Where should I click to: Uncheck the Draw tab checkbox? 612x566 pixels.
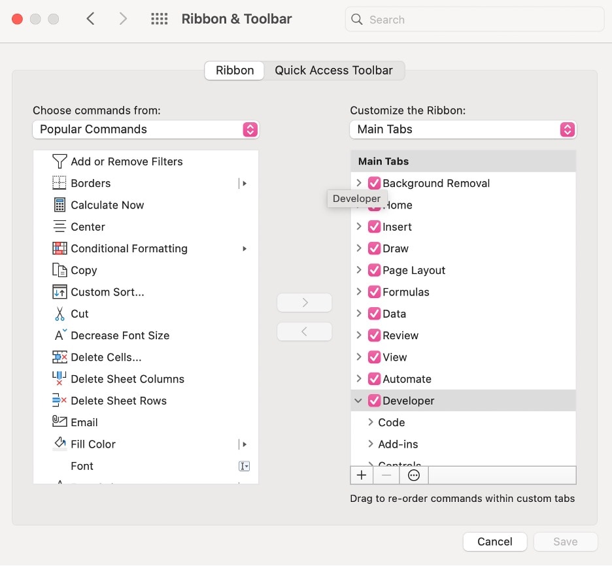coord(374,248)
